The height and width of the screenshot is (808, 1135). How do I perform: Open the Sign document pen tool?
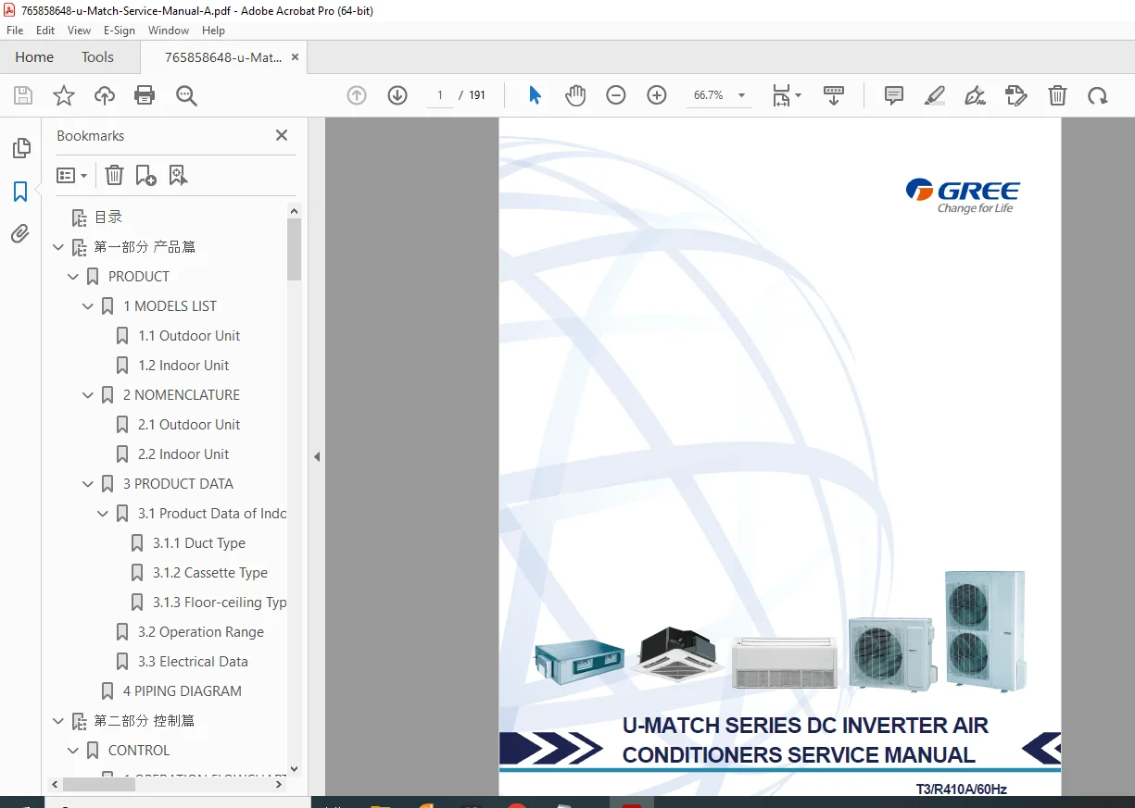point(975,95)
